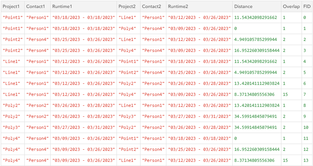Click the Distance cell in FID 0 row
Viewport: 313px width, 166px height.
click(256, 17)
